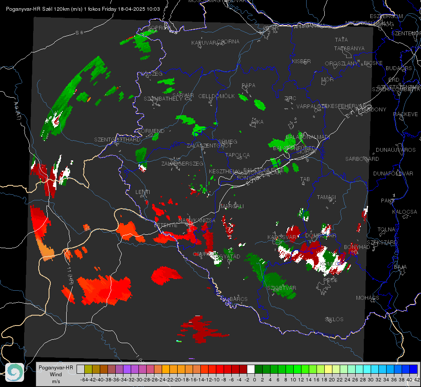Click the SUMEG city label

(x=227, y=142)
